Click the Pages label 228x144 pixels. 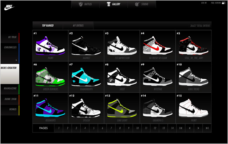(x=43, y=128)
